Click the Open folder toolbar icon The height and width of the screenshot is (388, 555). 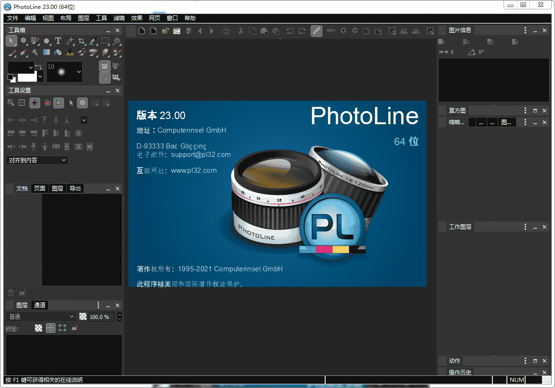pos(165,31)
